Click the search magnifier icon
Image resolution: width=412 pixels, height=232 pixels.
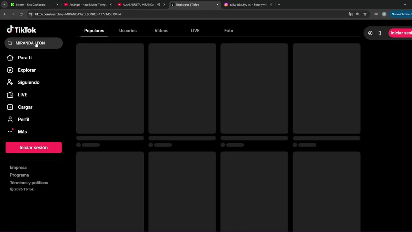click(10, 43)
